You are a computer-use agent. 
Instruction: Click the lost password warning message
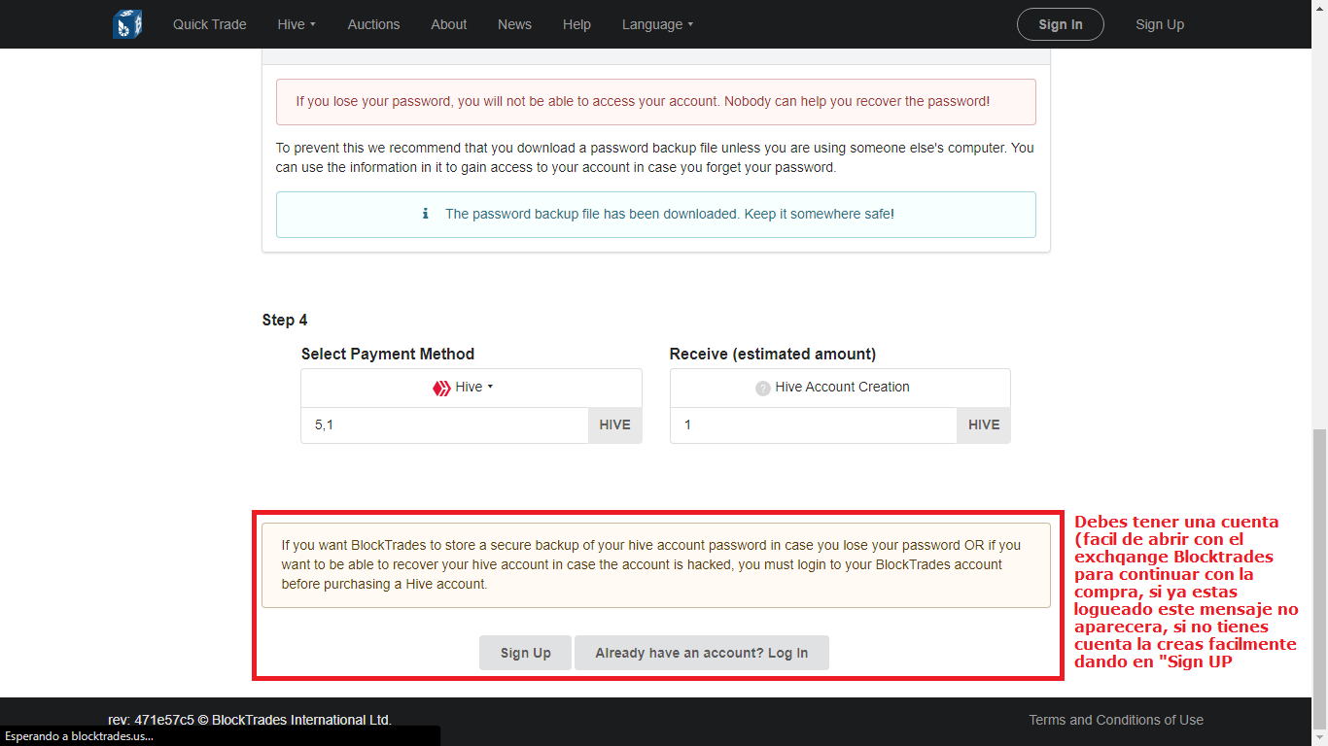[656, 102]
